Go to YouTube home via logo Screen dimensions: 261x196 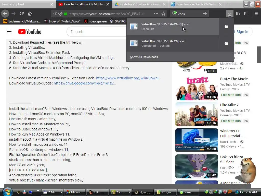[30, 32]
